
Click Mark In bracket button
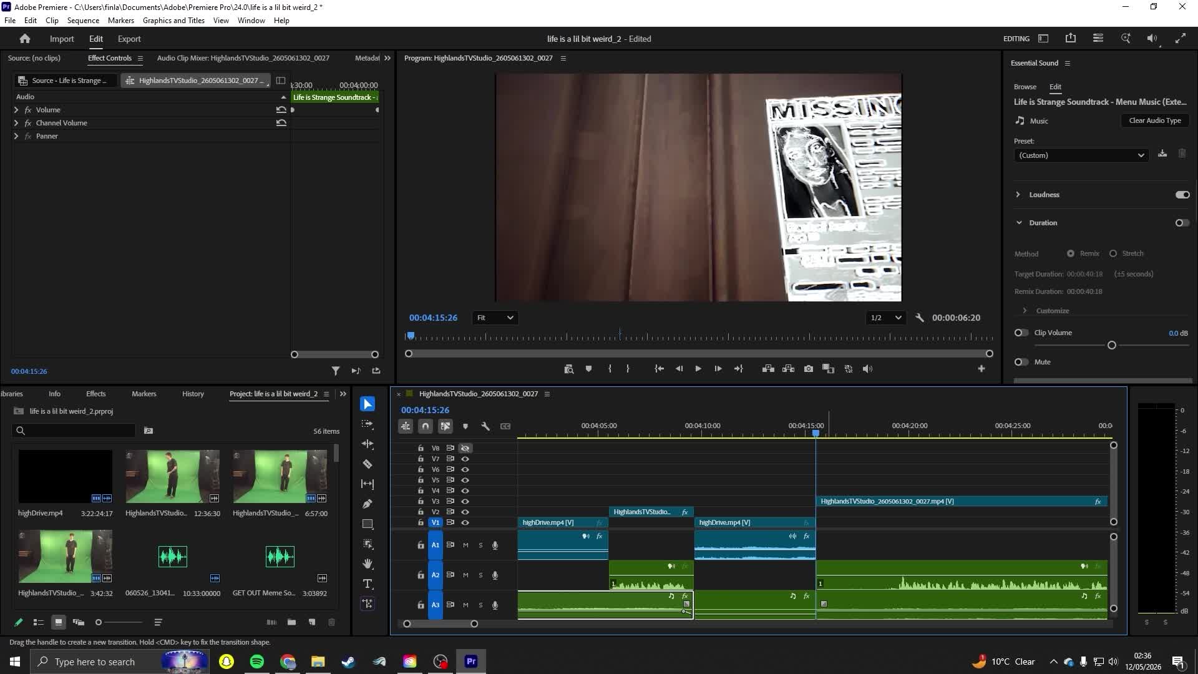pos(610,369)
